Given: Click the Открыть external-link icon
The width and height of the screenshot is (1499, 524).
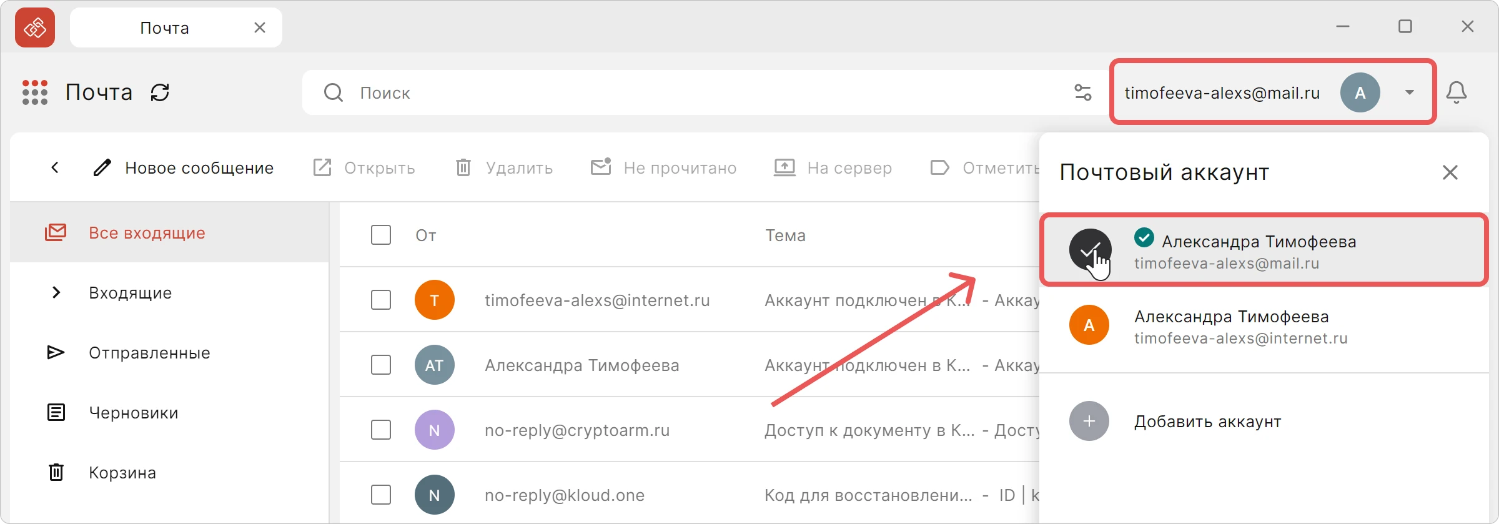Looking at the screenshot, I should click(322, 167).
